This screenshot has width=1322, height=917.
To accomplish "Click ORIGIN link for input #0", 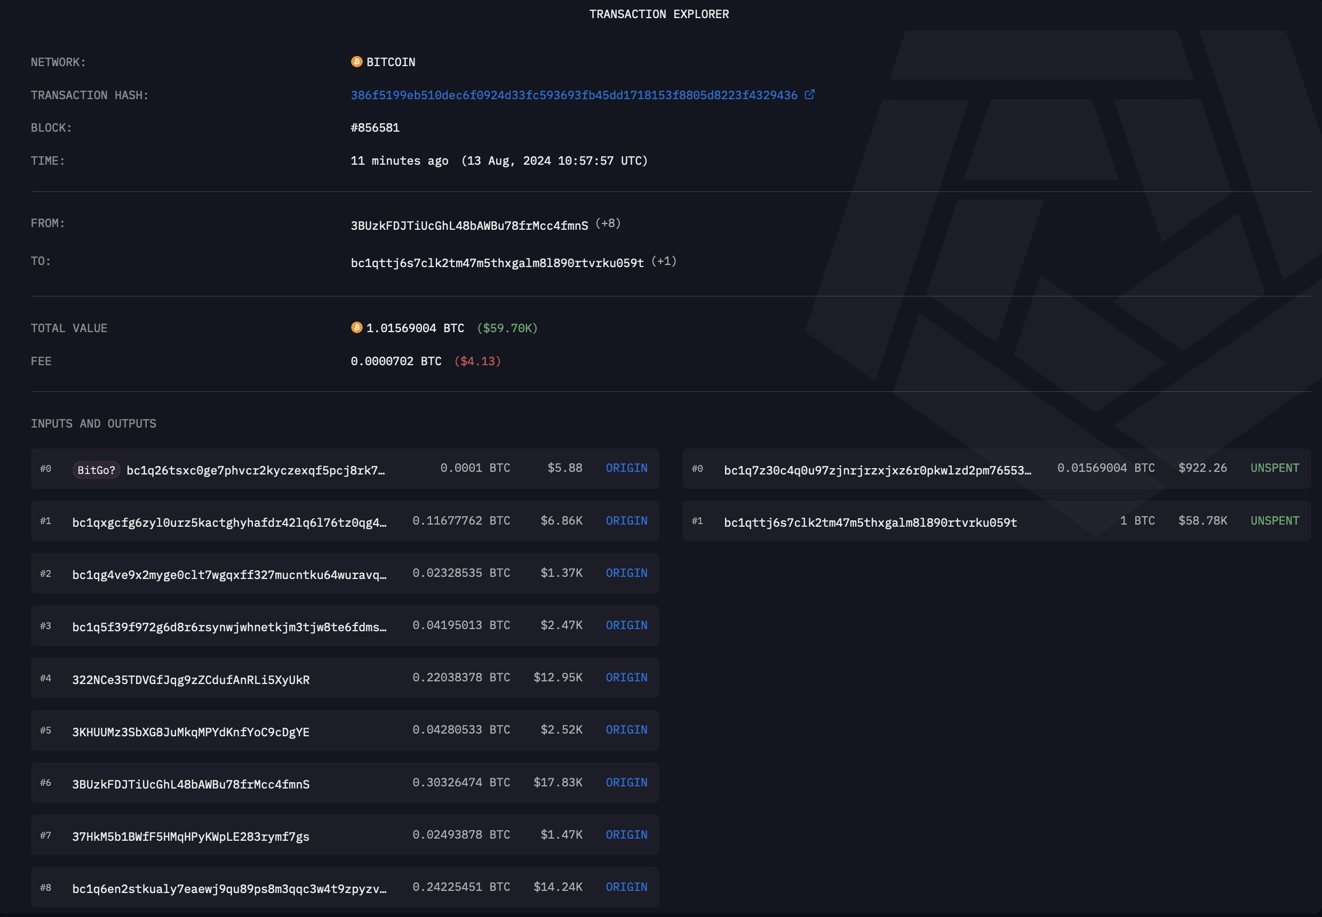I will tap(626, 468).
